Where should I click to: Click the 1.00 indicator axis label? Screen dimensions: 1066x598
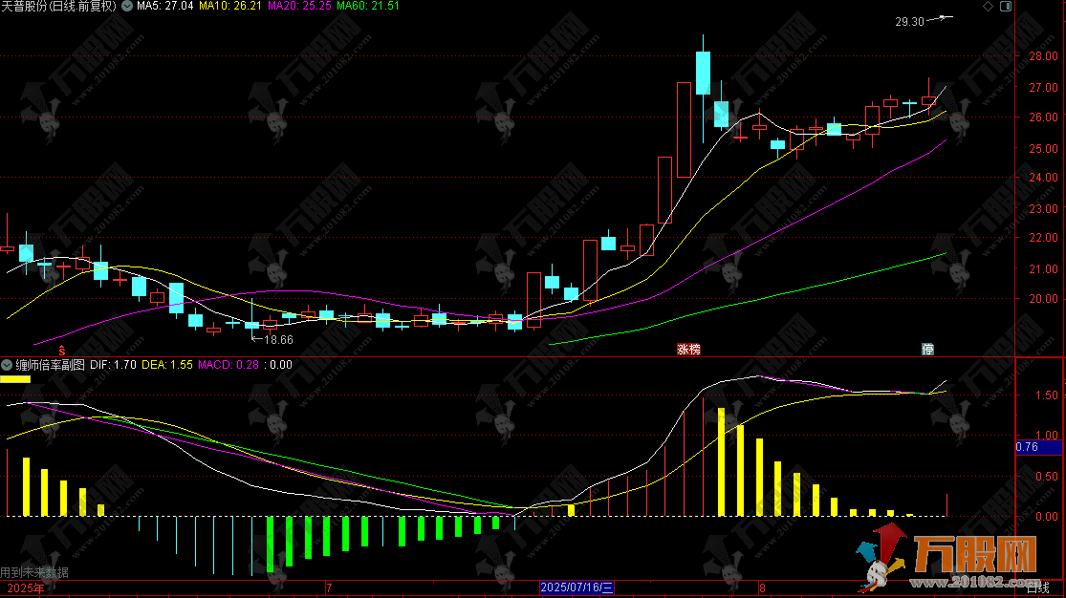click(x=1047, y=436)
